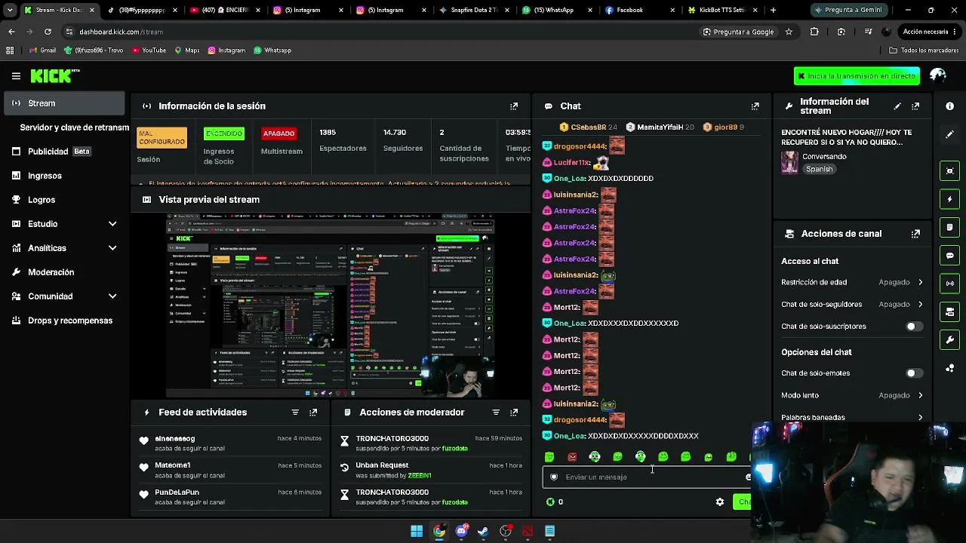966x543 pixels.
Task: Pop out the Chat panel
Action: click(x=755, y=106)
